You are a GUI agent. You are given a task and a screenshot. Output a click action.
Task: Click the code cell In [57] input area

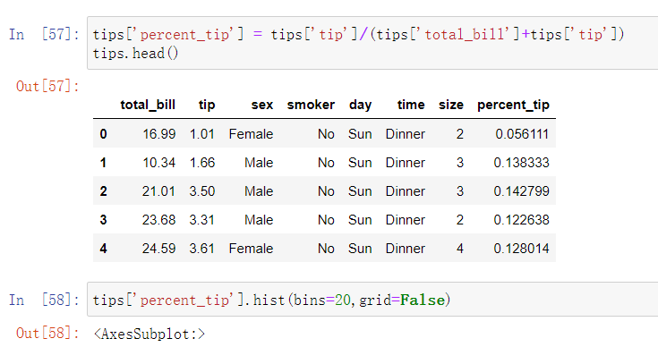point(372,43)
